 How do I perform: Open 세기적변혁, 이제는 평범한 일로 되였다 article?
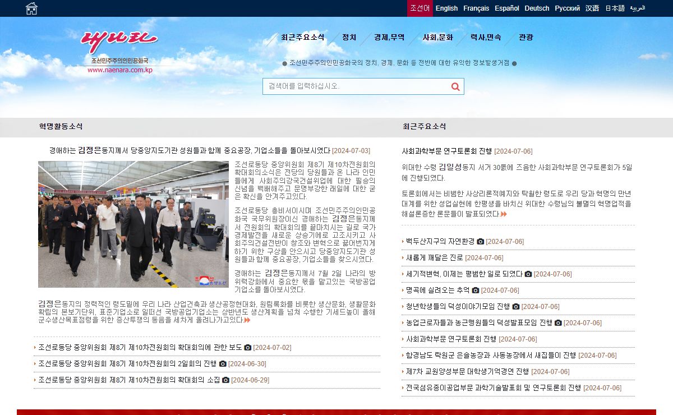pyautogui.click(x=464, y=274)
